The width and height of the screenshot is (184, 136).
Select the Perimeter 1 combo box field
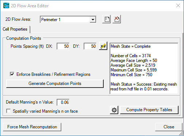68,19
